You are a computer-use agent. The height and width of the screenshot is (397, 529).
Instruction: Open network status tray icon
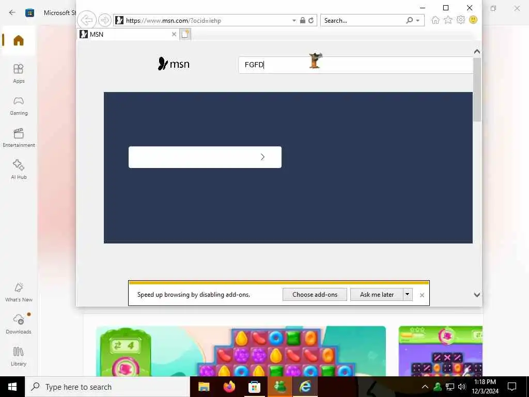click(450, 387)
